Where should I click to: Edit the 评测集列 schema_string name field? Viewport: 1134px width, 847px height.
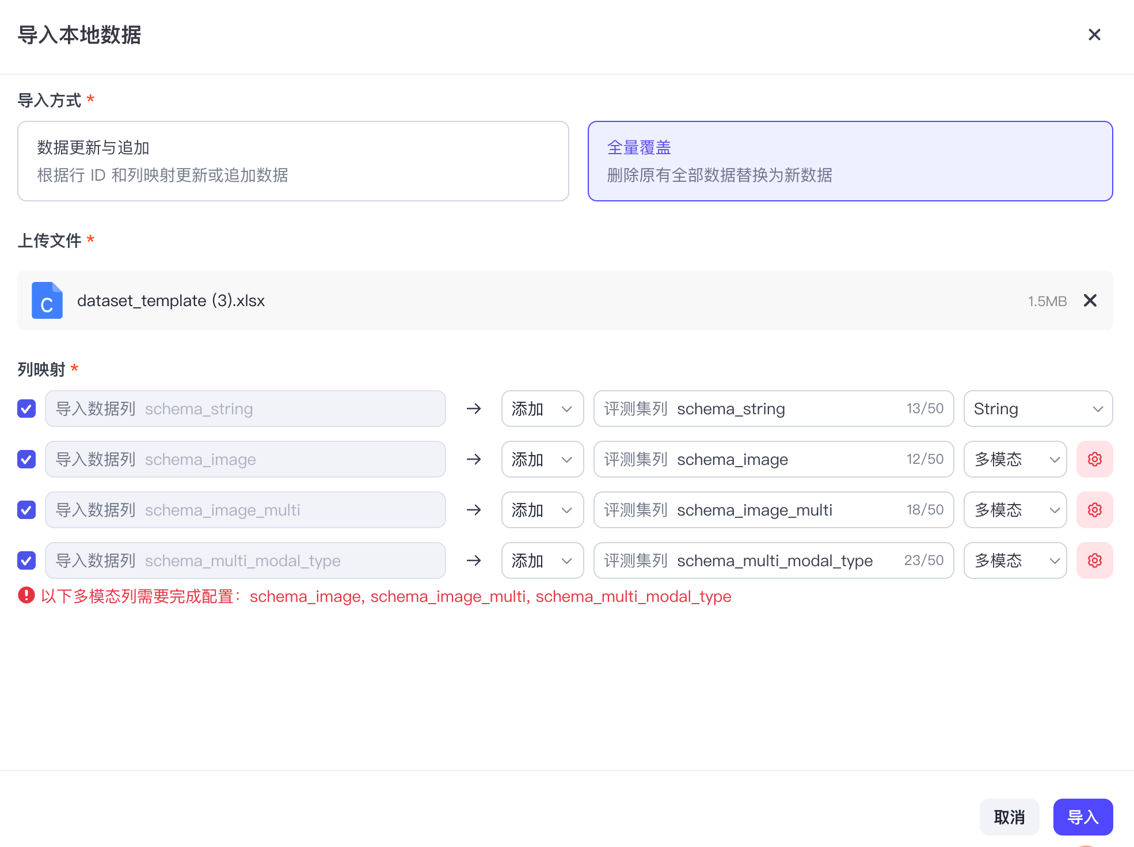(x=773, y=409)
